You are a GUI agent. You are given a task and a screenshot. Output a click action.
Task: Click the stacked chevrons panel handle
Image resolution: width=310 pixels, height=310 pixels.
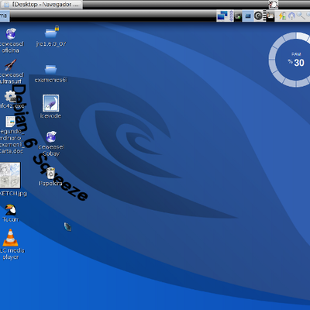pyautogui.click(x=231, y=15)
